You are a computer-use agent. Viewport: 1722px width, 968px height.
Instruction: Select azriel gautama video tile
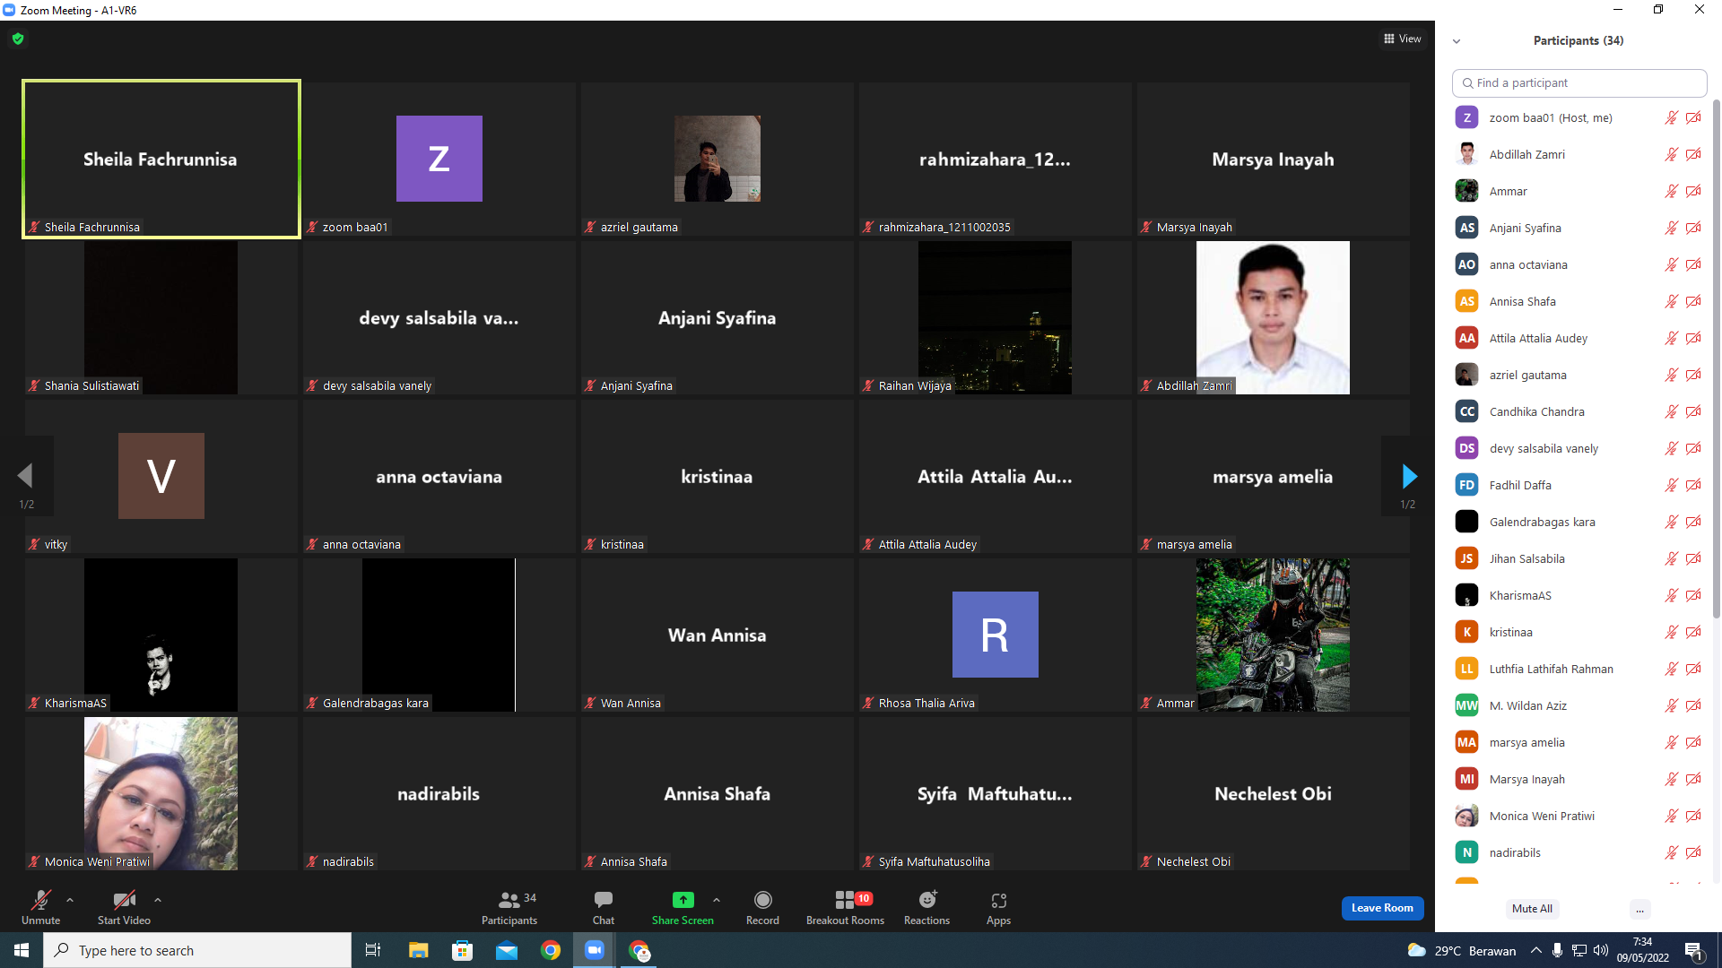pyautogui.click(x=717, y=159)
